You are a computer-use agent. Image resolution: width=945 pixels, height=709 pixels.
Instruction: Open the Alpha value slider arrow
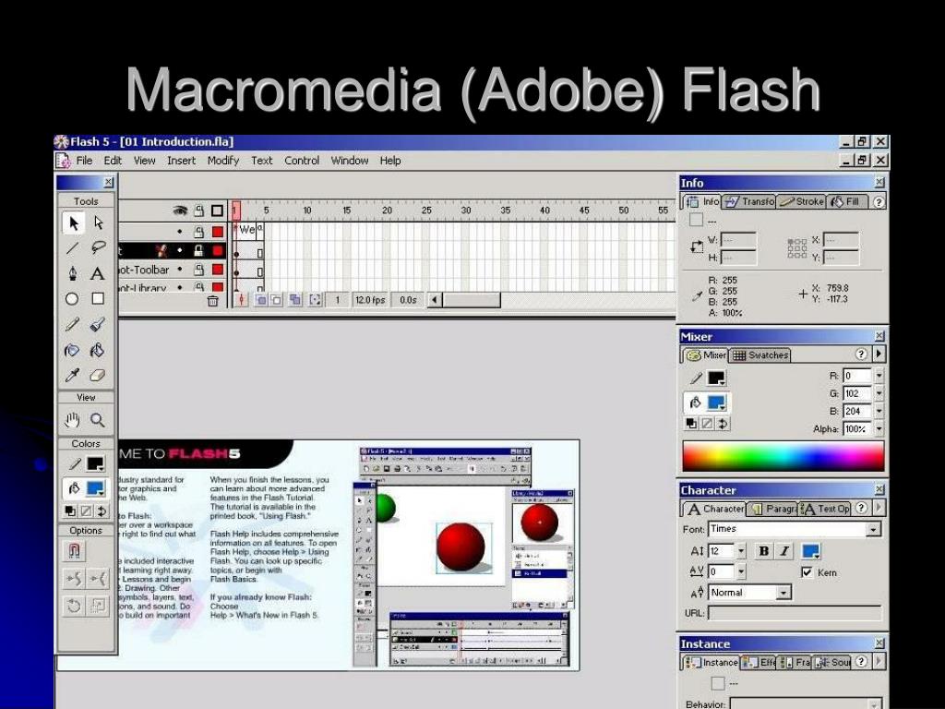pos(879,428)
